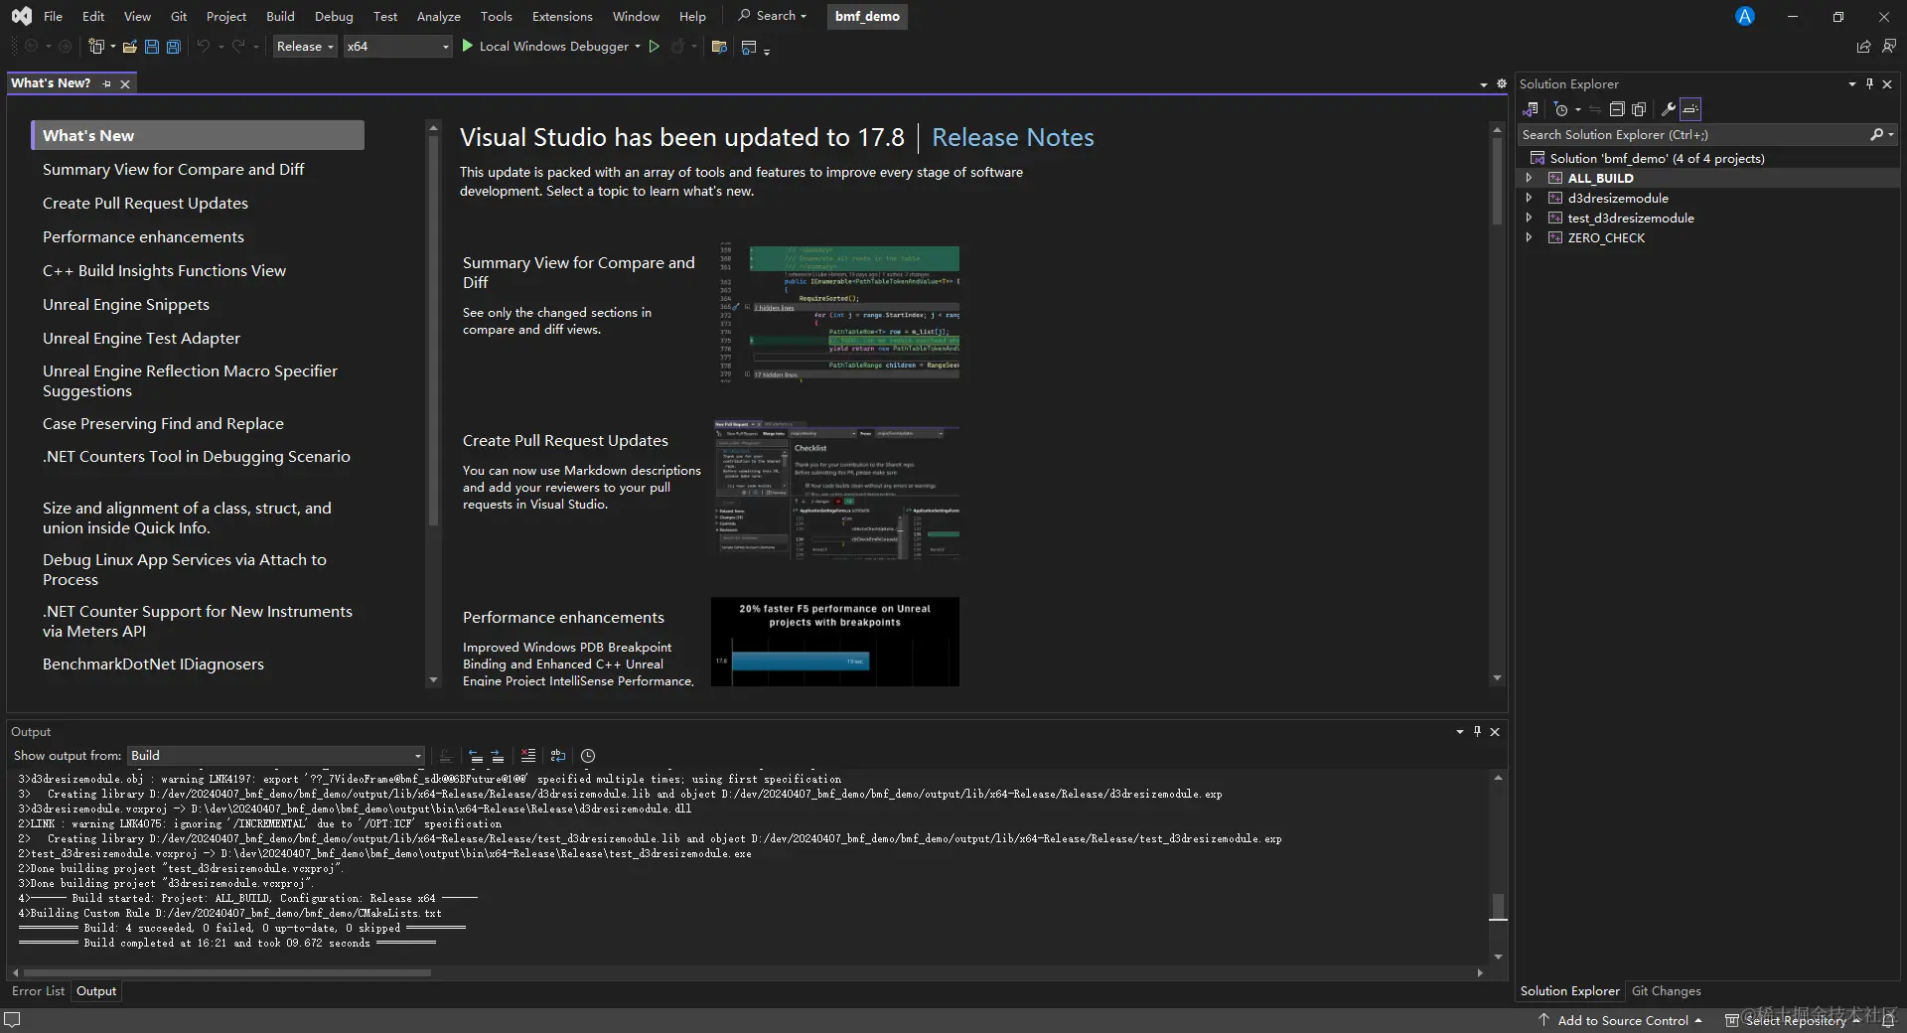This screenshot has height=1033, width=1907.
Task: Toggle auto-hide pin on Output panel
Action: (1477, 732)
